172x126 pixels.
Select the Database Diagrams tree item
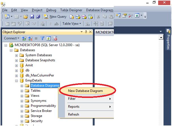tap(45, 85)
